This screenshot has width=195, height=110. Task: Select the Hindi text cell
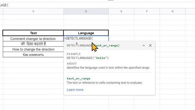coord(33,44)
